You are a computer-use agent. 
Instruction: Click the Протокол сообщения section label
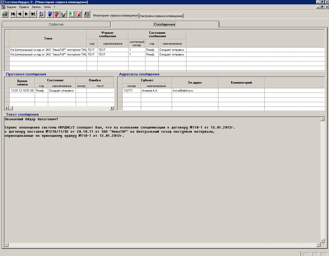click(26, 74)
